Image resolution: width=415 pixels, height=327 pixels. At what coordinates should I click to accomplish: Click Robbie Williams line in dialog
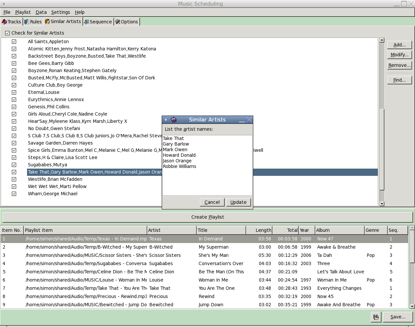click(180, 166)
